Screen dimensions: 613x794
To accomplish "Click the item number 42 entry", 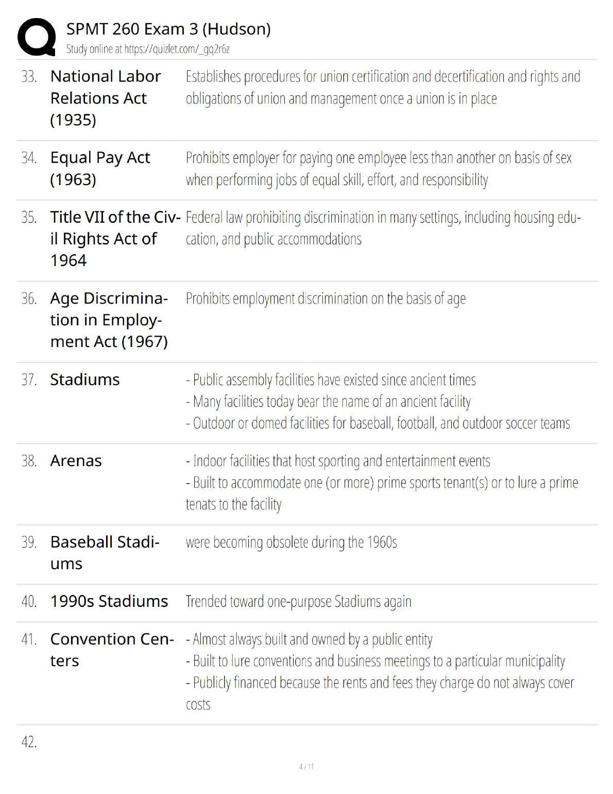I will [x=29, y=742].
